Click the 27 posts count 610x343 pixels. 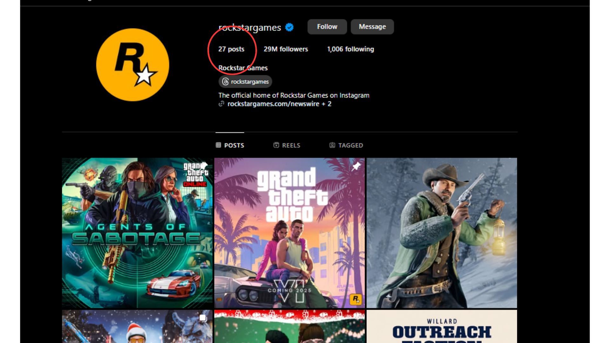(231, 49)
